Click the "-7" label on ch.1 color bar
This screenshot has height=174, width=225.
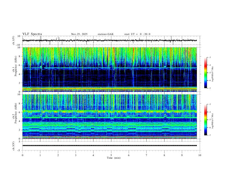[x=210, y=88]
